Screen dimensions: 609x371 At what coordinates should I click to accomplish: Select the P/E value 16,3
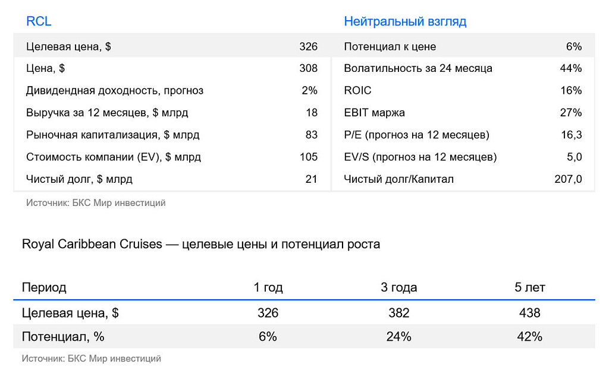pos(572,135)
